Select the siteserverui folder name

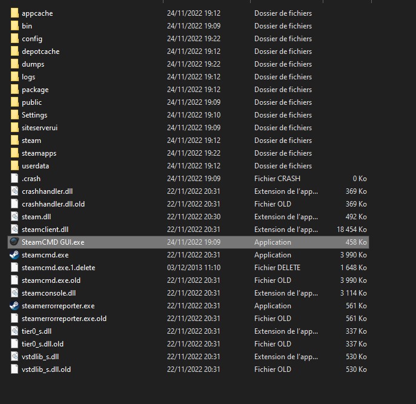[x=39, y=128]
